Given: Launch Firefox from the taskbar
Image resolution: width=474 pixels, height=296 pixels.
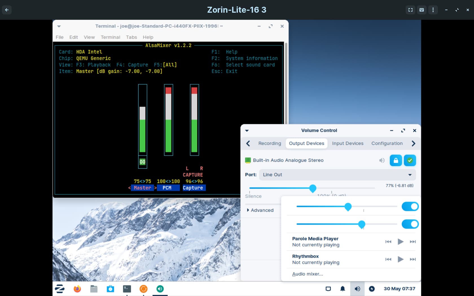Looking at the screenshot, I should pyautogui.click(x=77, y=289).
